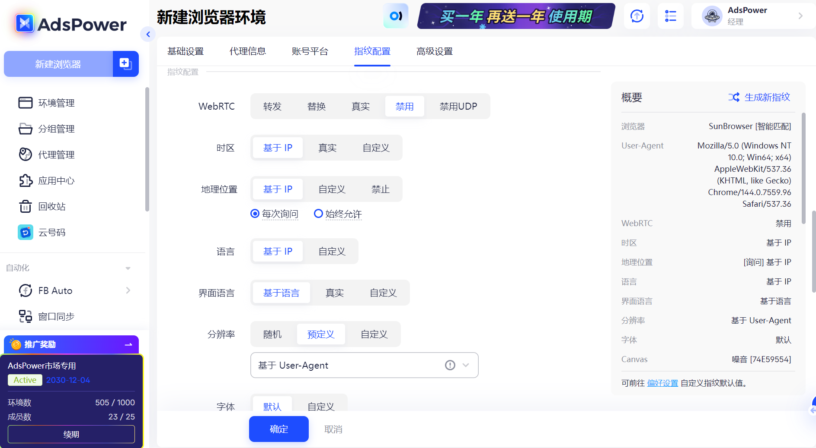This screenshot has height=448, width=816.
Task: Select the 云号码 sidebar item
Action: [52, 232]
